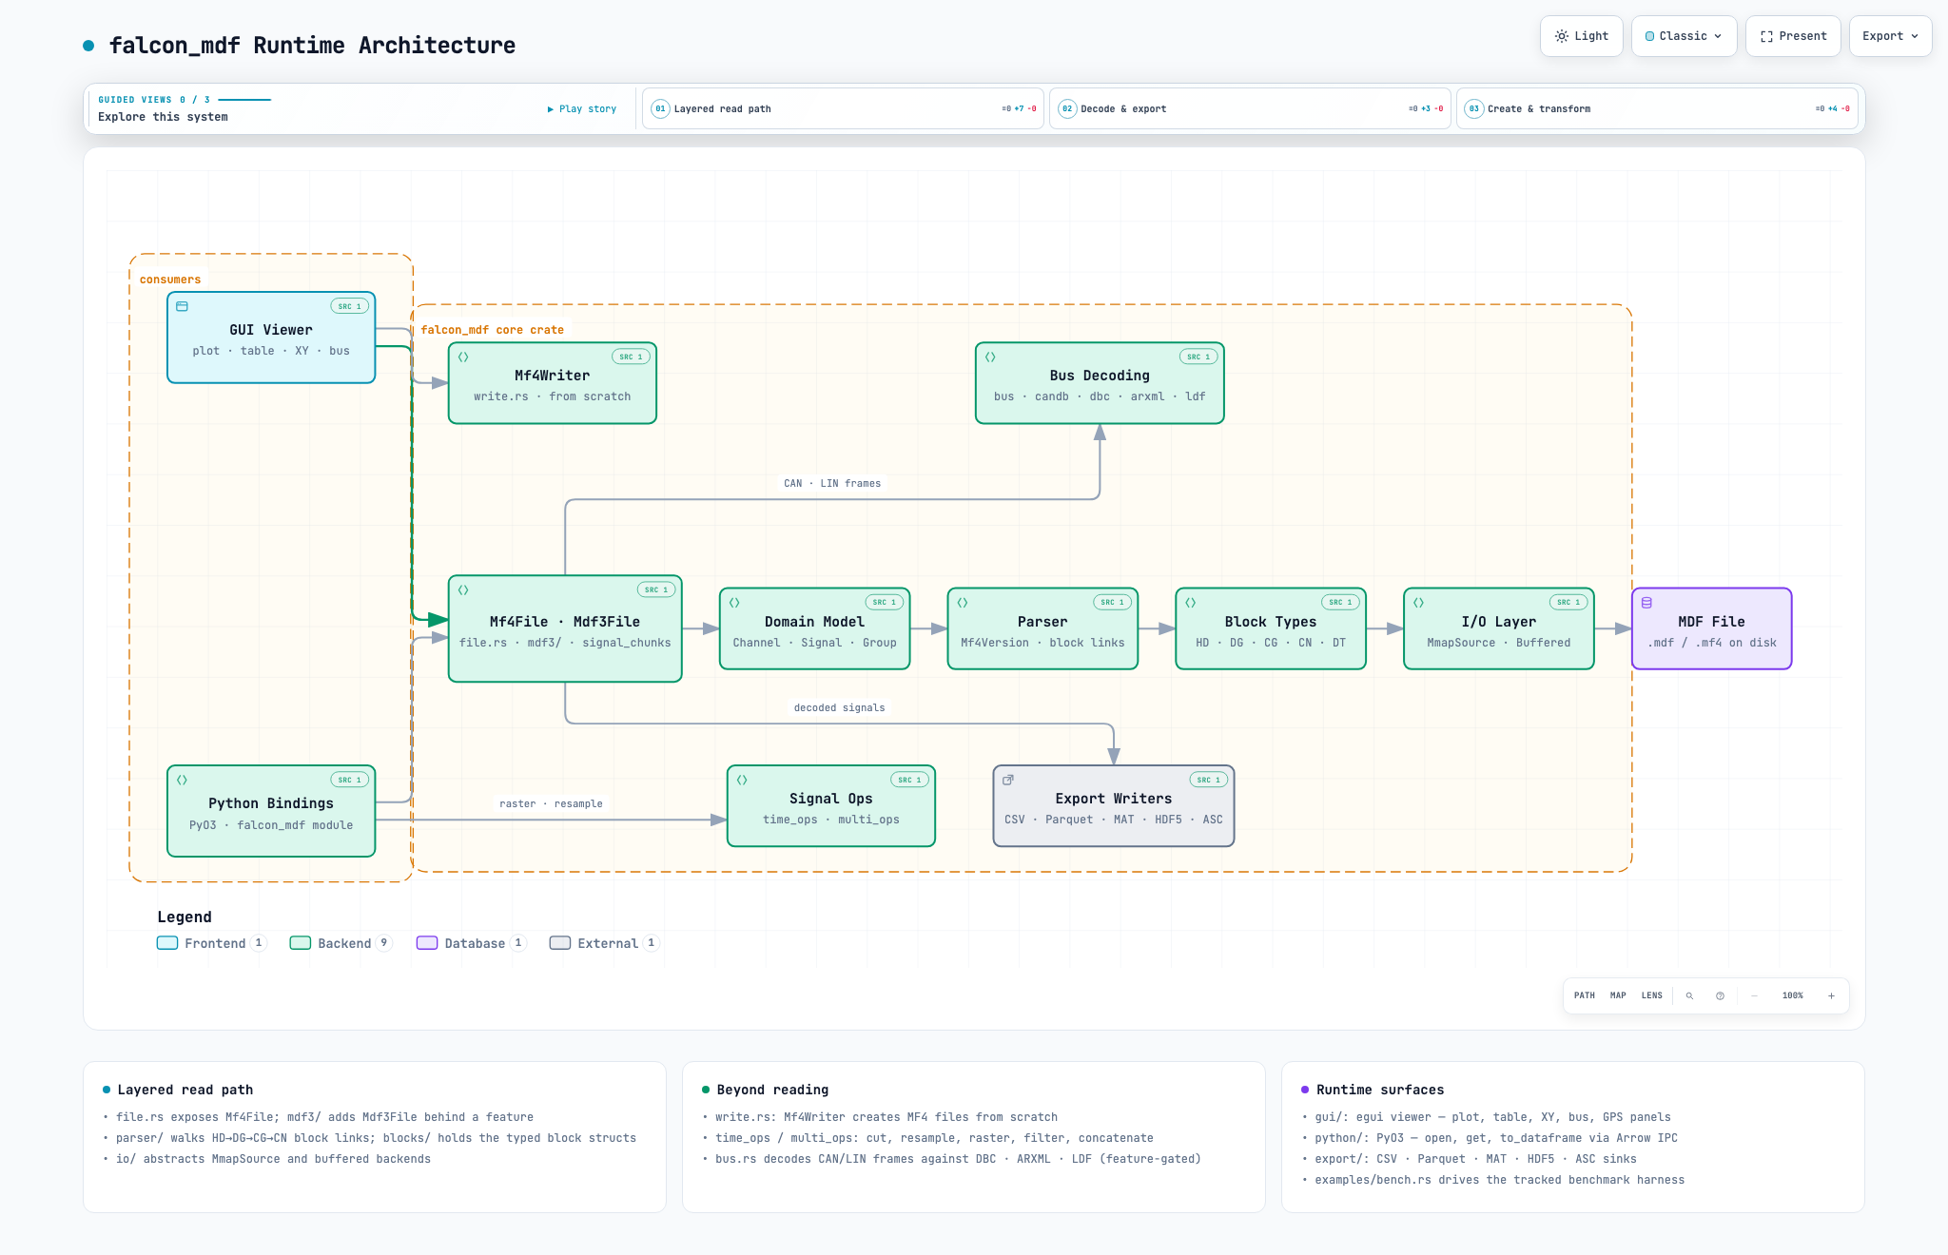1948x1255 pixels.
Task: Open the Classic style dropdown
Action: click(x=1684, y=36)
